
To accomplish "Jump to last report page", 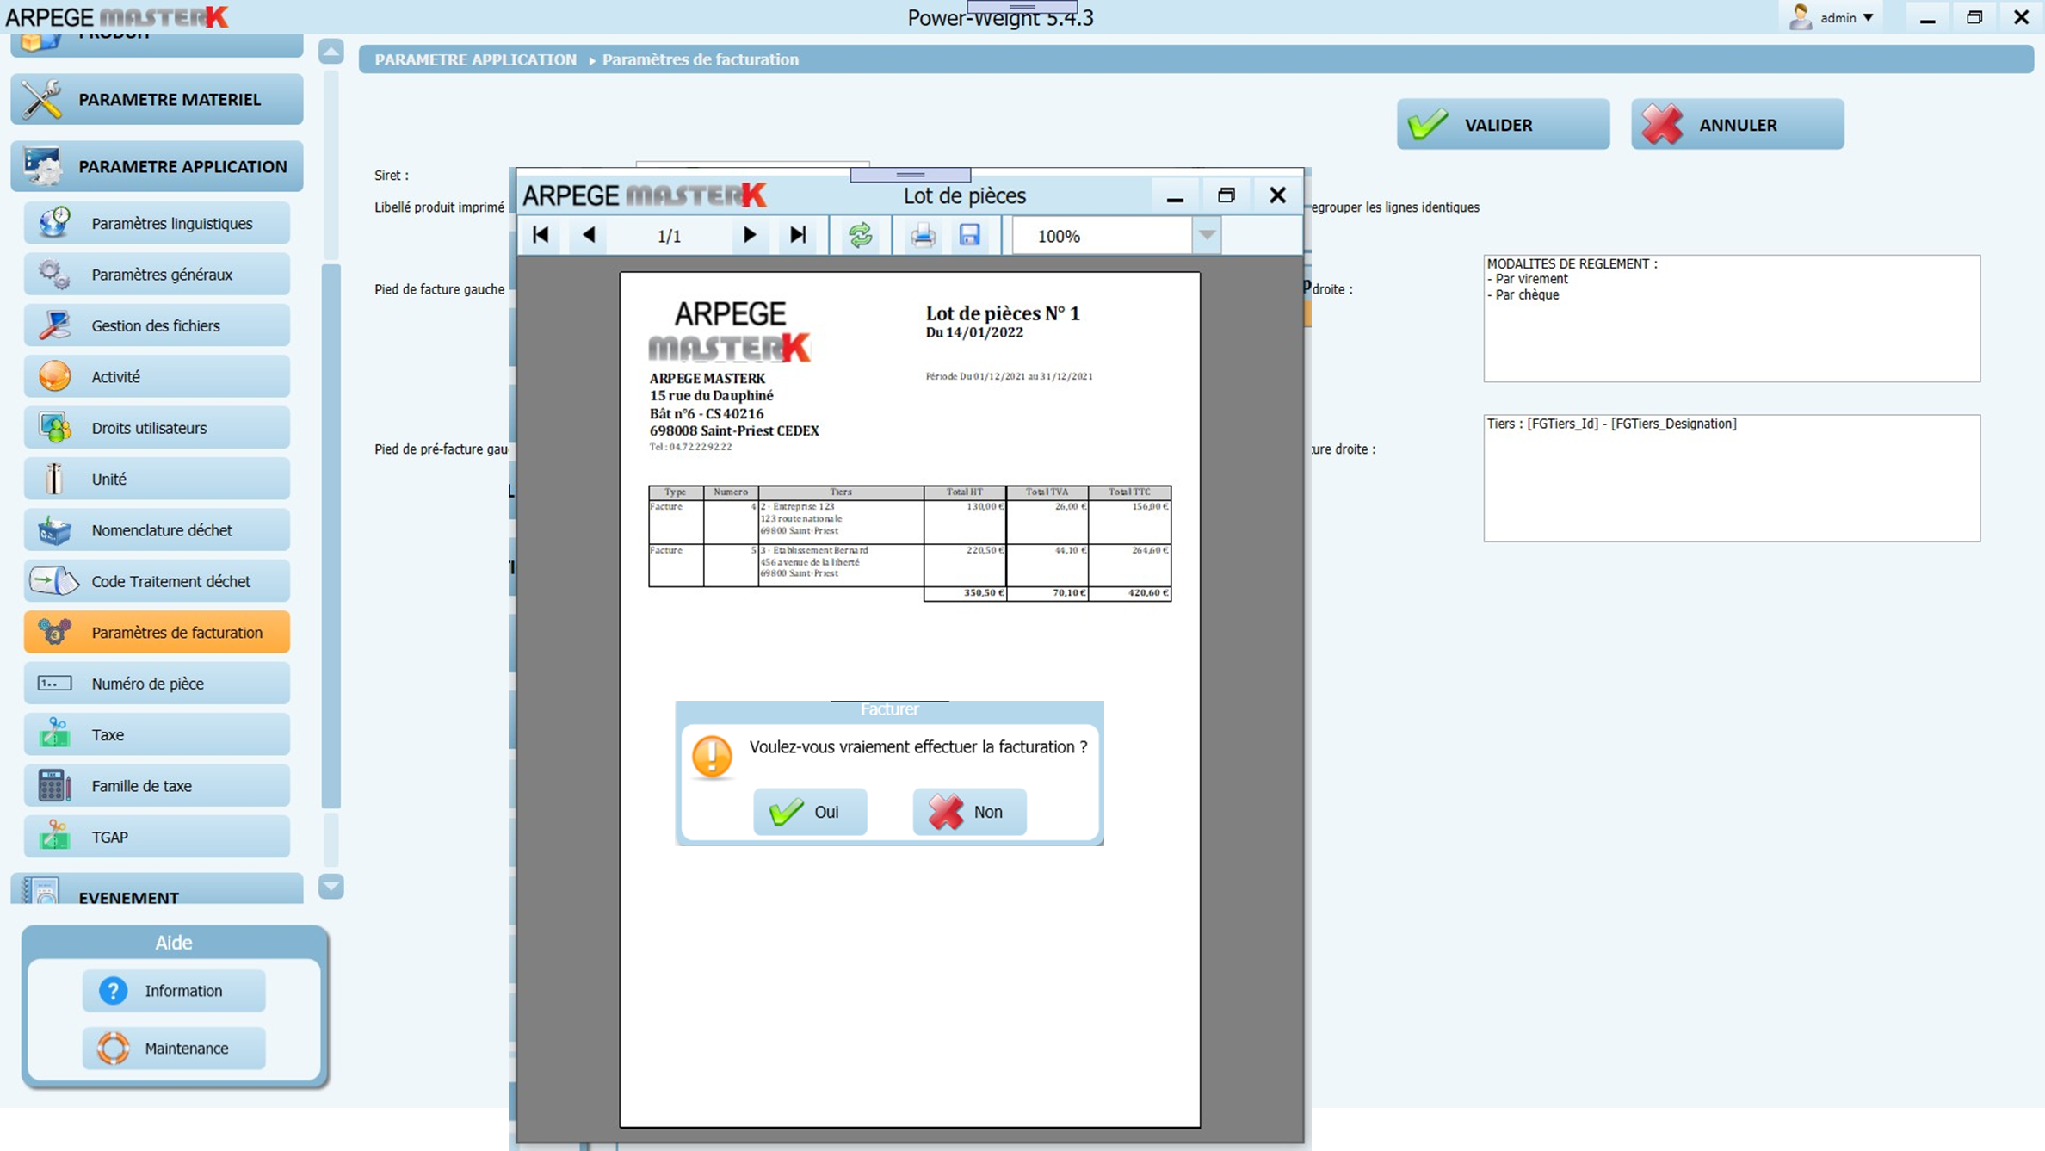I will point(798,235).
